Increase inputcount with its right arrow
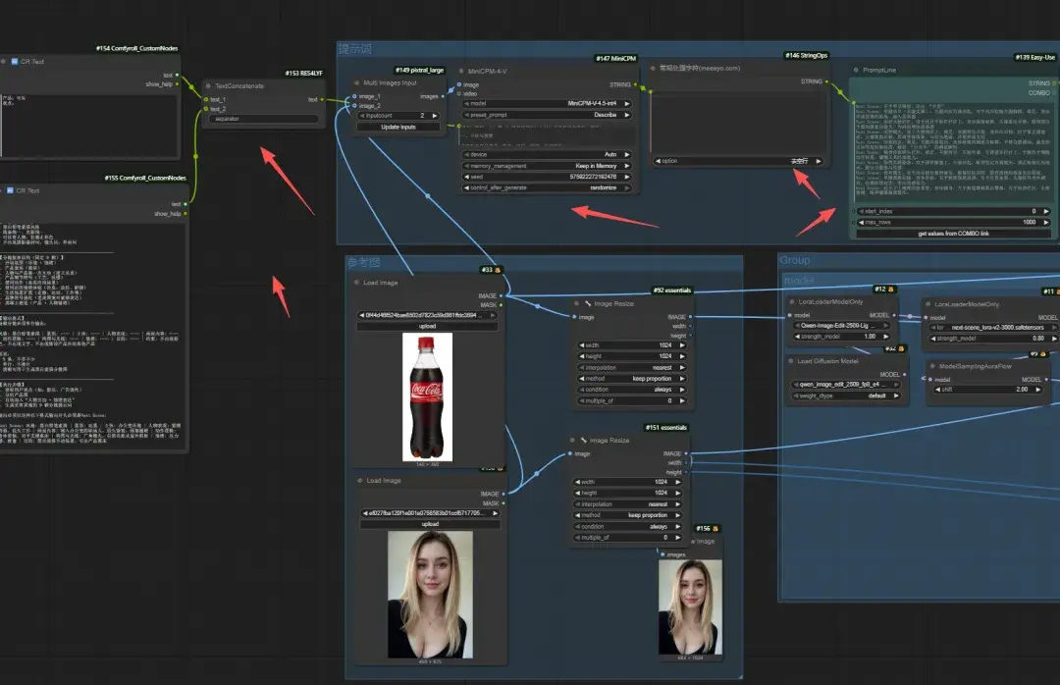 tap(435, 116)
